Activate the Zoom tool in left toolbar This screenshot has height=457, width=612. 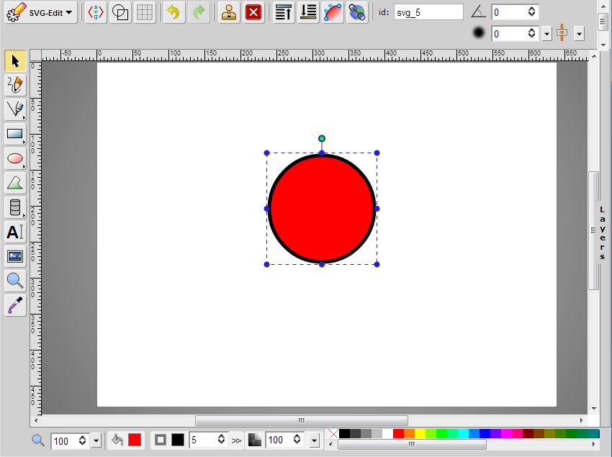(15, 281)
